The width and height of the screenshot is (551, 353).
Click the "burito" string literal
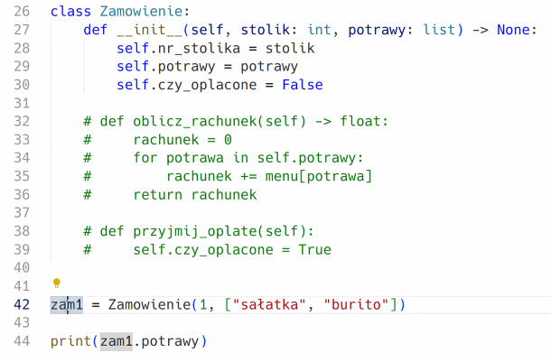[356, 304]
